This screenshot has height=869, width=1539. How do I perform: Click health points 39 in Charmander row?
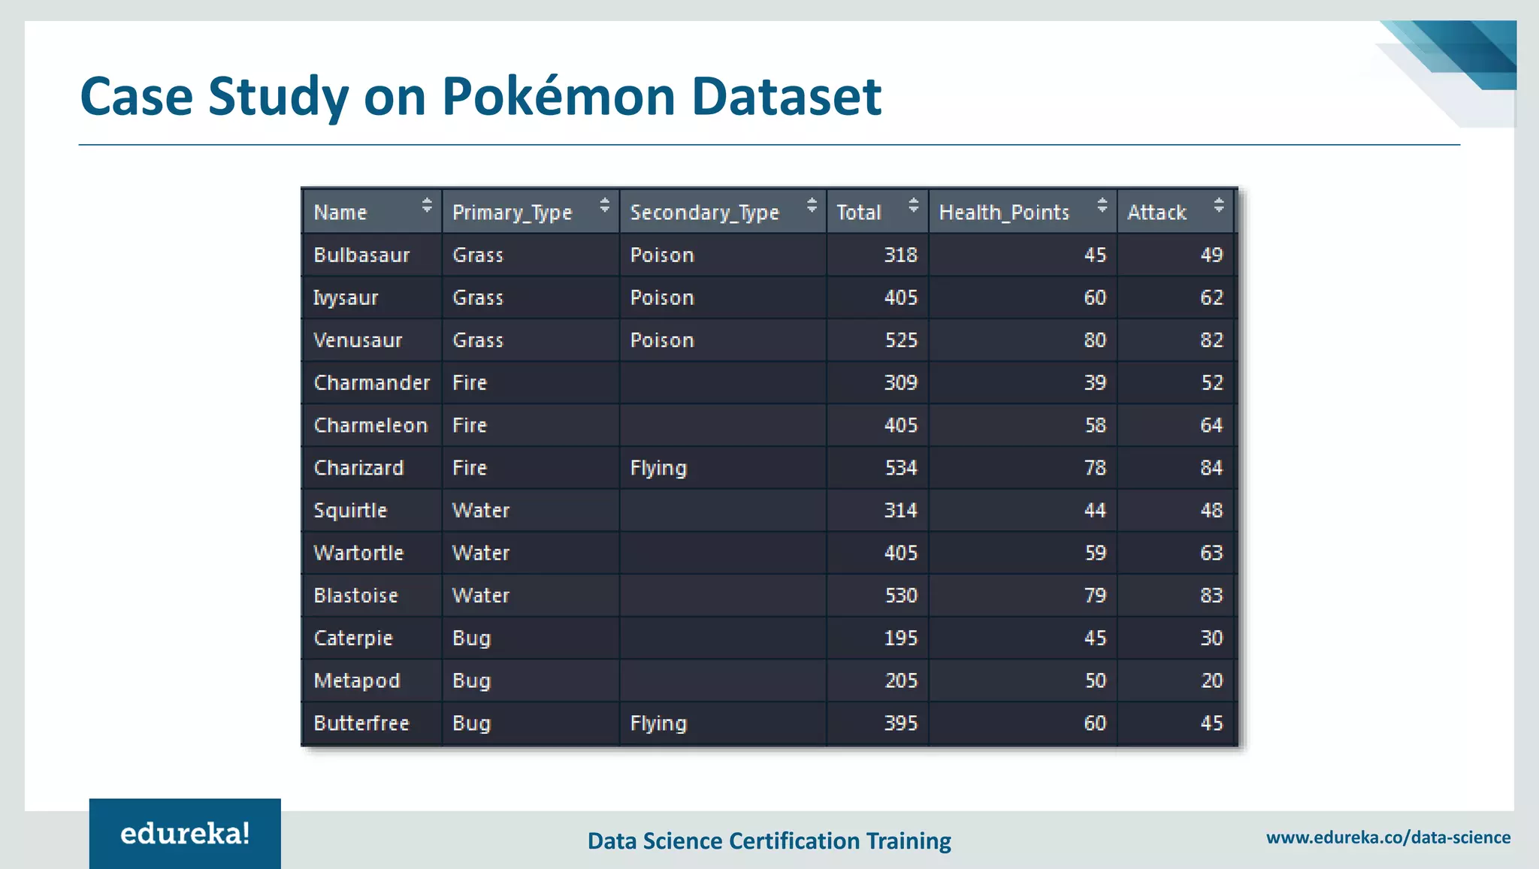1095,383
